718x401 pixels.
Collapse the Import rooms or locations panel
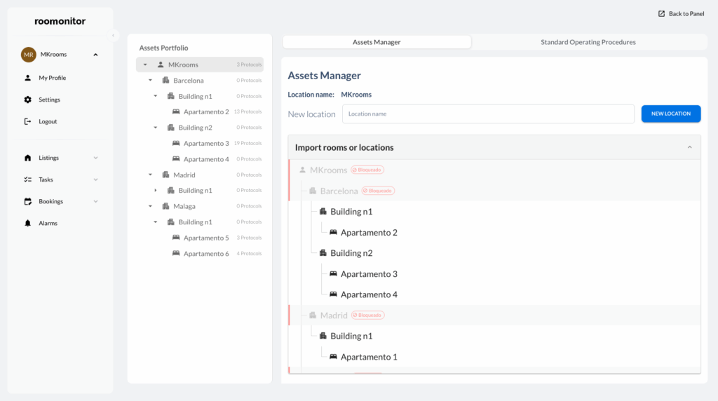pyautogui.click(x=690, y=147)
